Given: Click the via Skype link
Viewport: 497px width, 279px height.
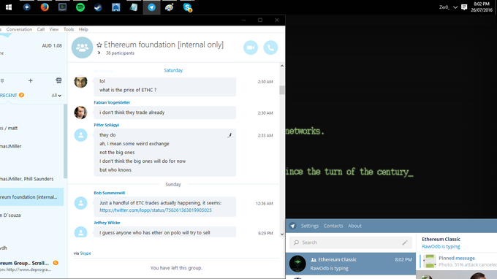Looking at the screenshot, I should [x=86, y=253].
